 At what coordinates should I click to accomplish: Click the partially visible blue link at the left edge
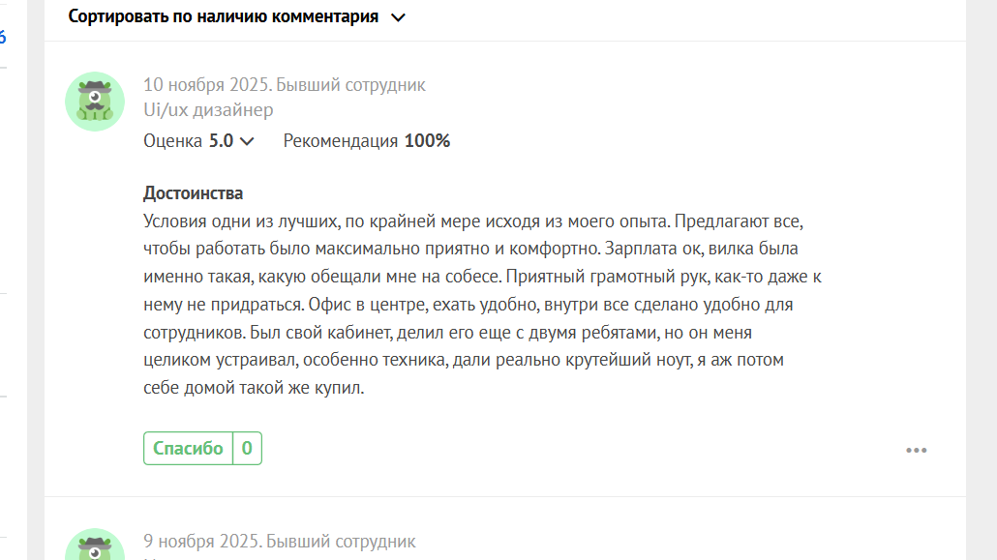3,37
